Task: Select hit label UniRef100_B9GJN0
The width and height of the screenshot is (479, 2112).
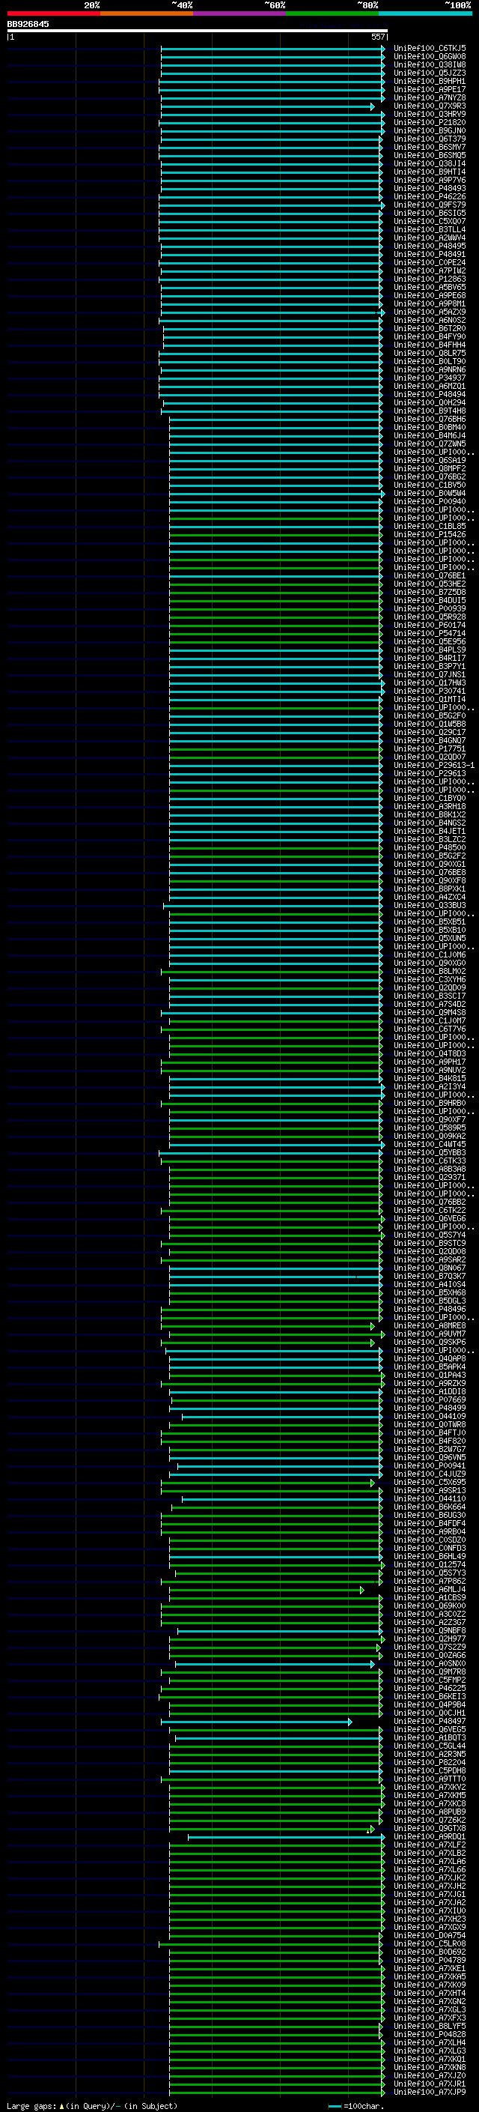Action: coord(429,130)
